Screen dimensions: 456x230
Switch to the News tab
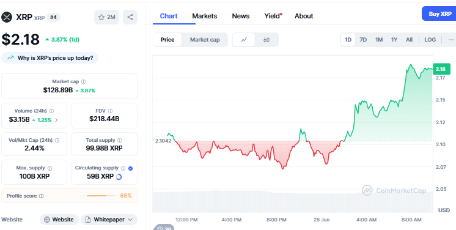(x=240, y=16)
